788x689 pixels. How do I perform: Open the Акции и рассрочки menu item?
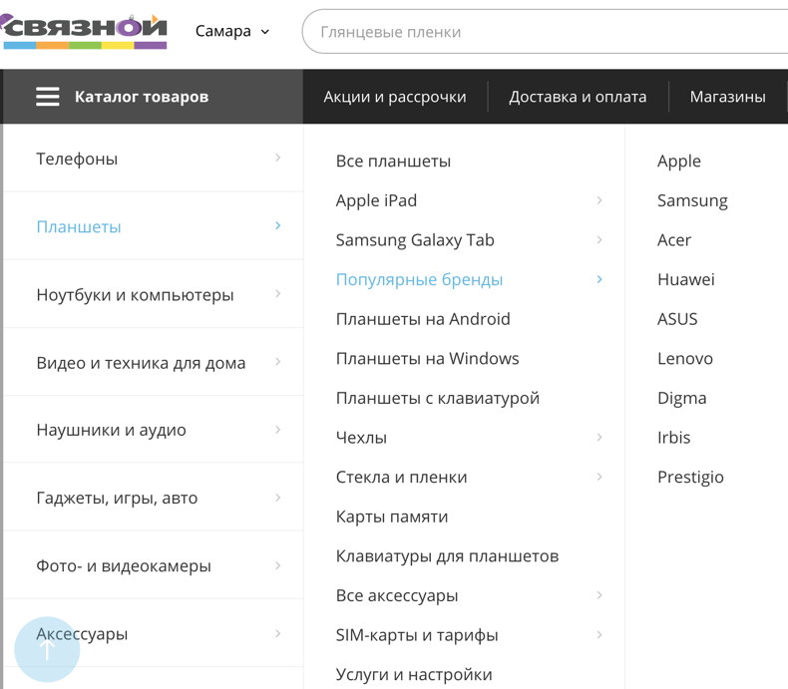click(x=395, y=97)
